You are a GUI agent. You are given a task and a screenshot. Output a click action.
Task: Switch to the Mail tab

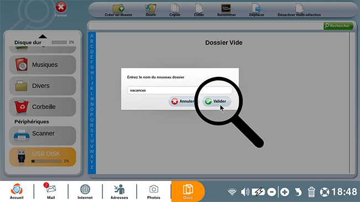(51, 191)
